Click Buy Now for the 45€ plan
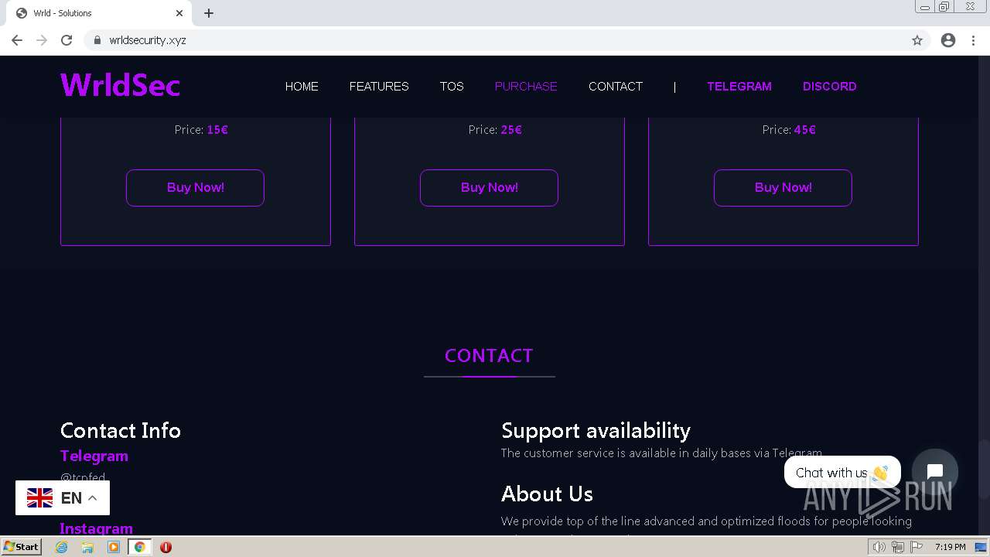Image resolution: width=990 pixels, height=557 pixels. click(783, 188)
